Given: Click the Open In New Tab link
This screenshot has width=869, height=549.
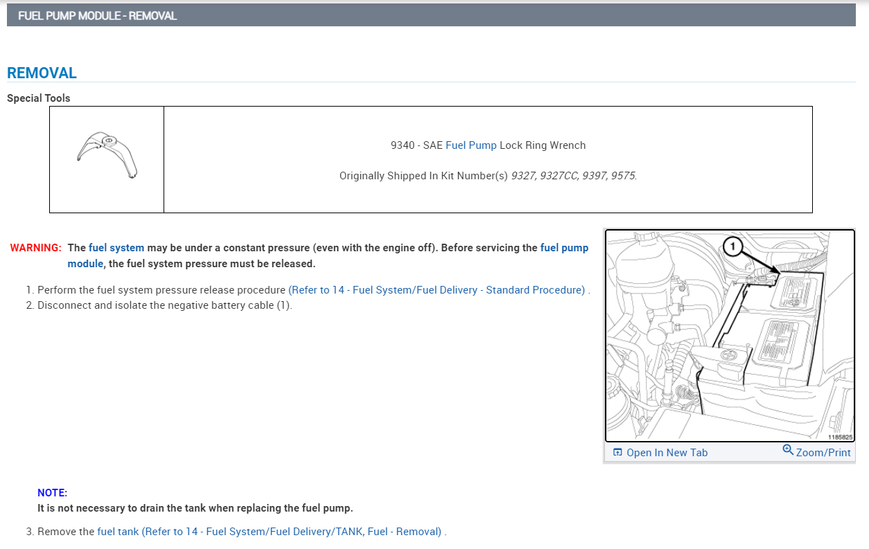Looking at the screenshot, I should [667, 453].
